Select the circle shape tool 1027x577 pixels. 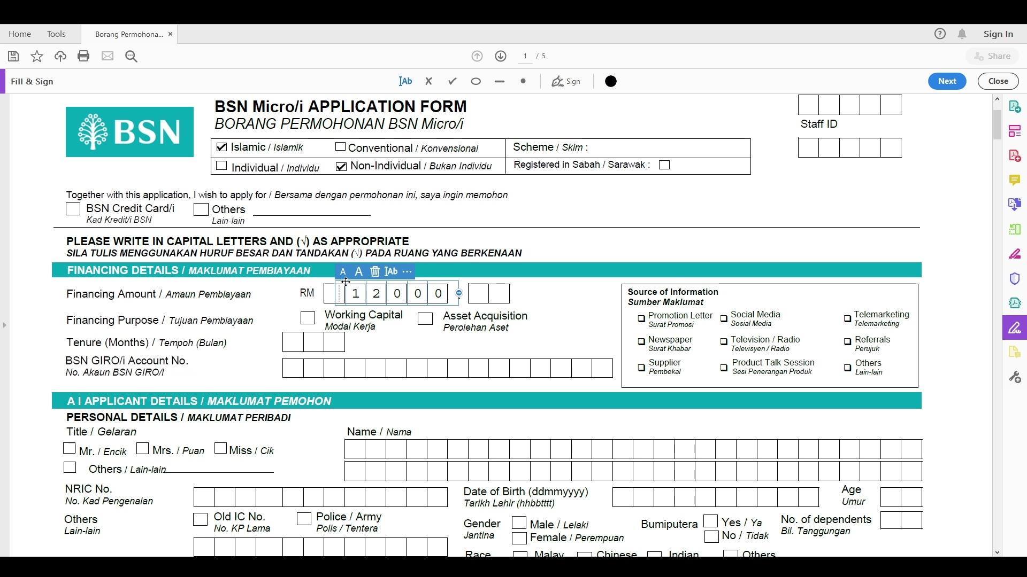click(x=476, y=81)
